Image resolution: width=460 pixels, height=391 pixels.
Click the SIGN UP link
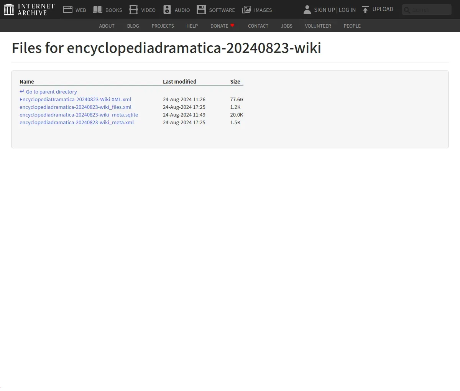coord(324,10)
